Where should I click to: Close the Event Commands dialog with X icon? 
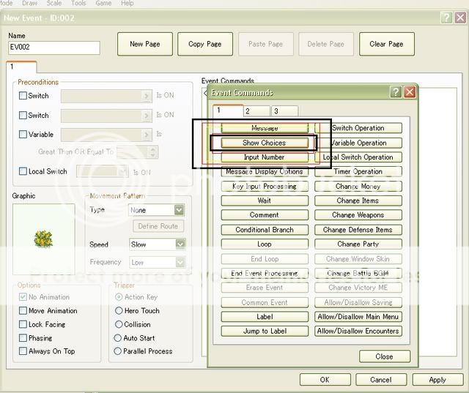(x=410, y=92)
